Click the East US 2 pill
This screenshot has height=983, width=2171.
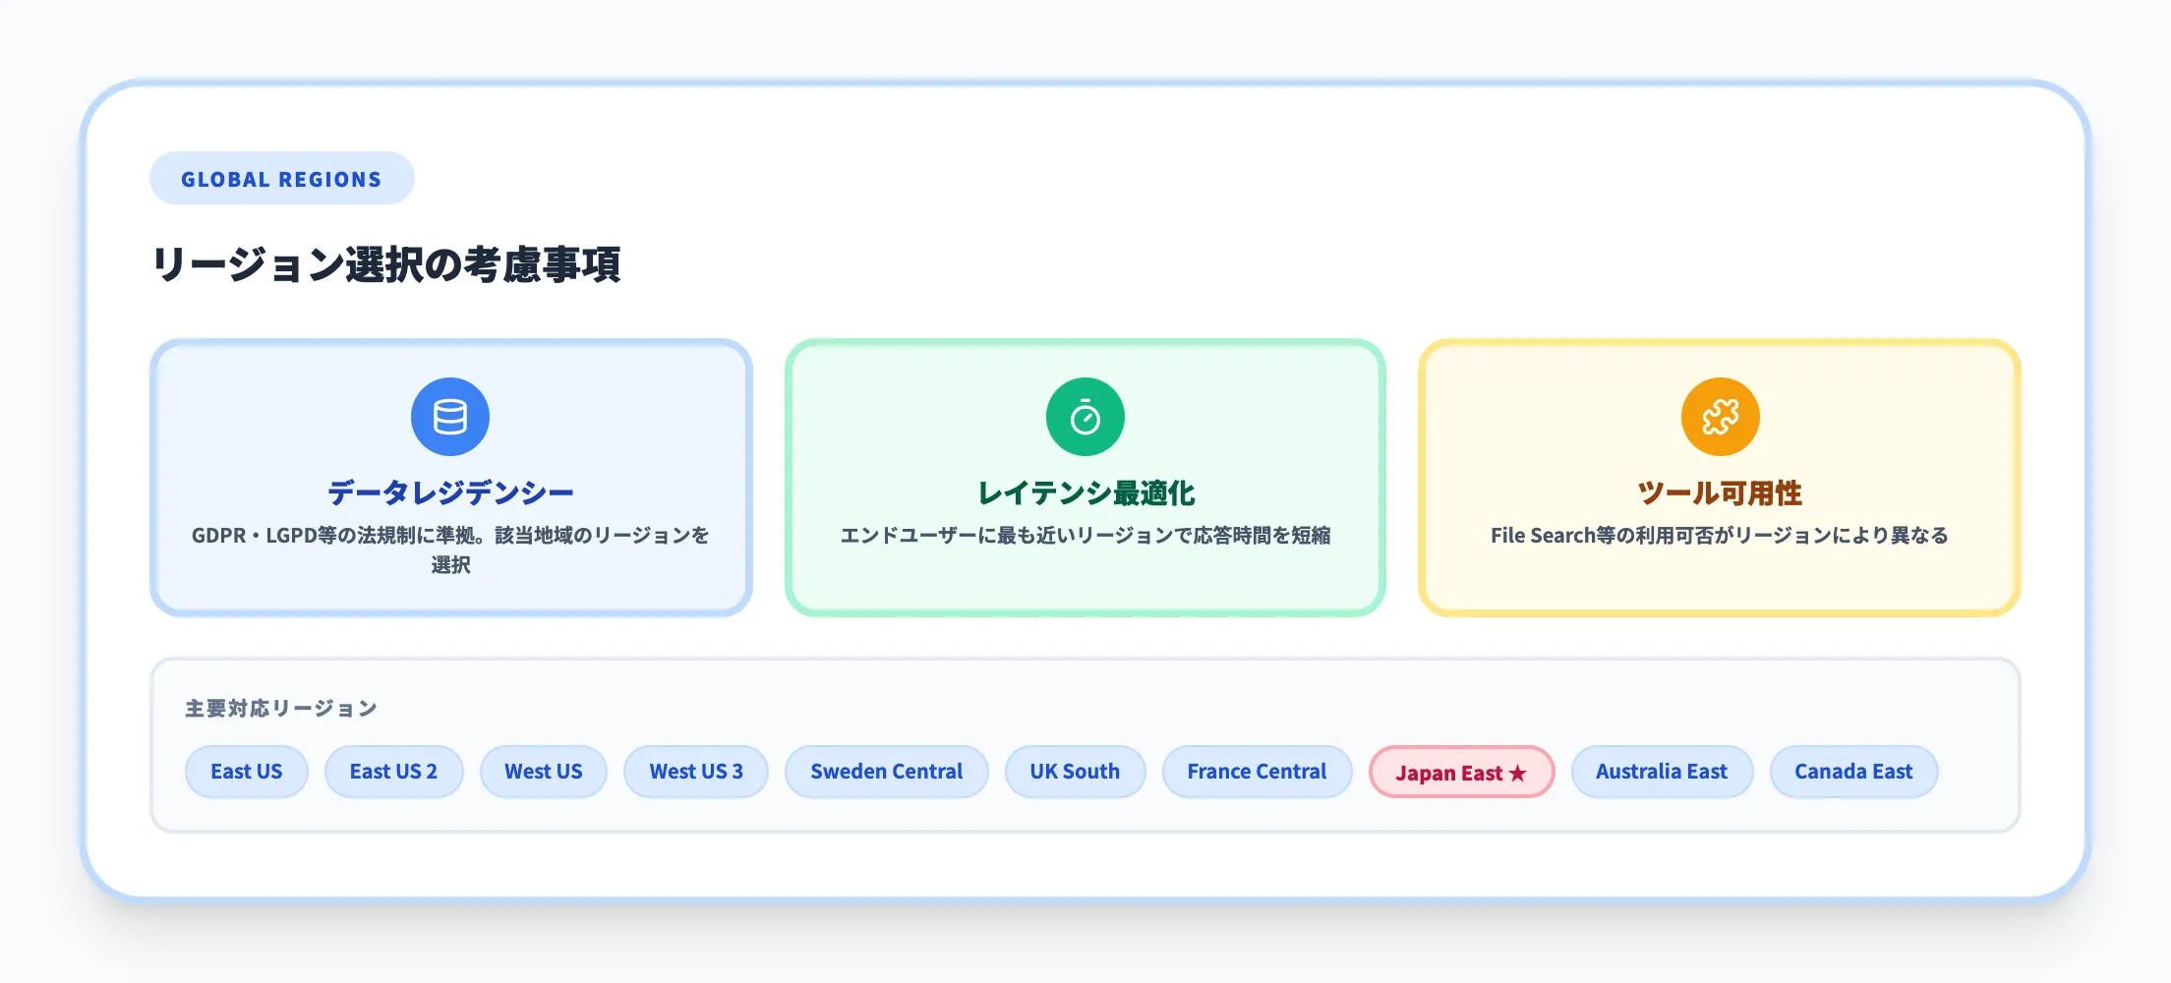click(393, 772)
